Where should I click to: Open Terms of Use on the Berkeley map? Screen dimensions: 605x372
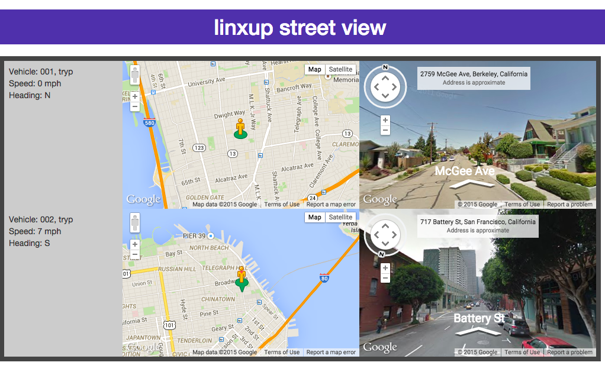pos(282,205)
